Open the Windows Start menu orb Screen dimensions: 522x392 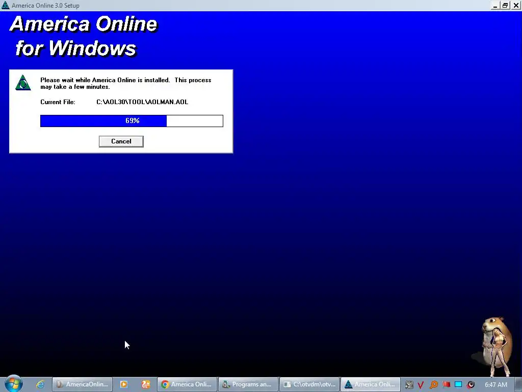(x=13, y=384)
